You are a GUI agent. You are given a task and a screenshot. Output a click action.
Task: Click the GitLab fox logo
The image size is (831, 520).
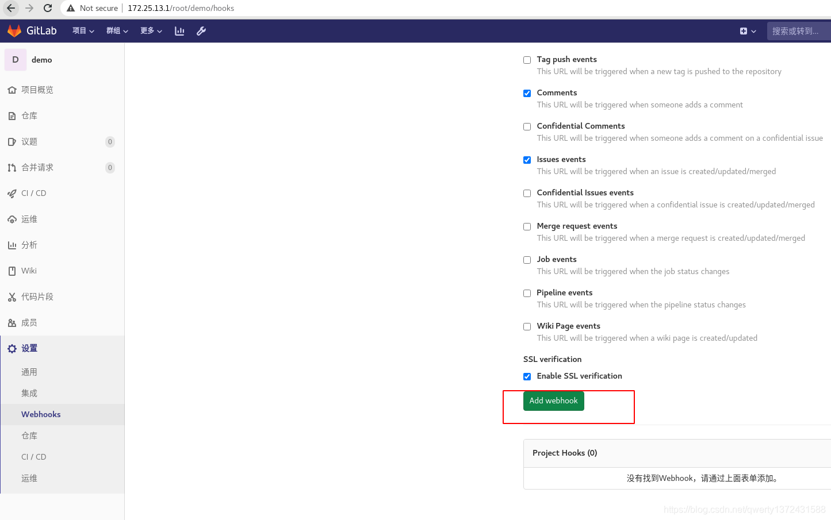tap(14, 30)
